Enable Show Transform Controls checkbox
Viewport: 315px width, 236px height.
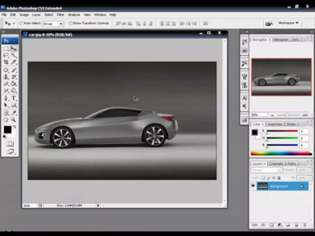coord(70,23)
